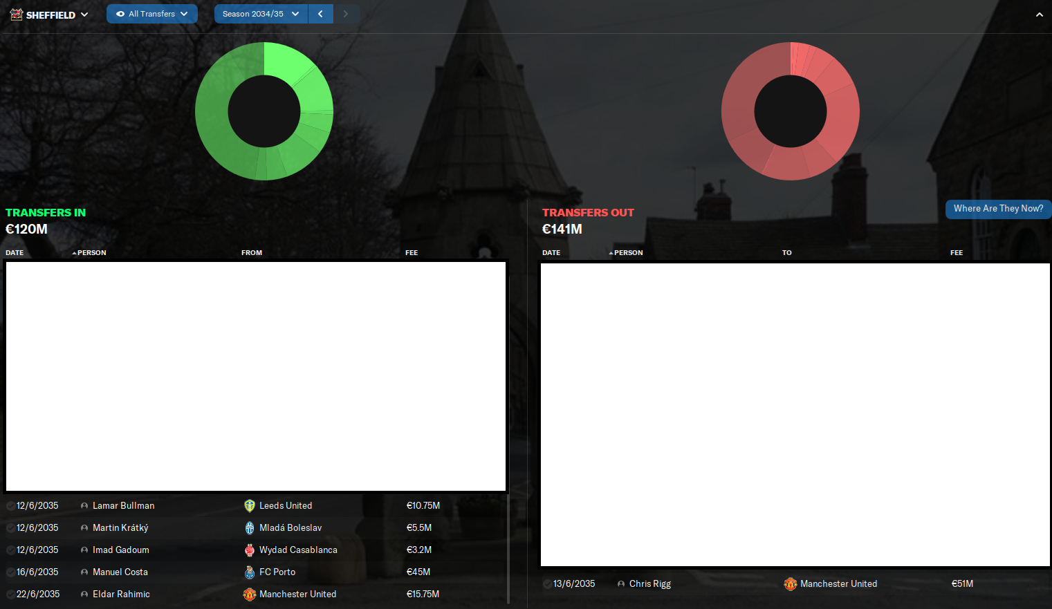Viewport: 1052px width, 609px height.
Task: Sort Transfers Out by the TO column
Action: [x=787, y=253]
